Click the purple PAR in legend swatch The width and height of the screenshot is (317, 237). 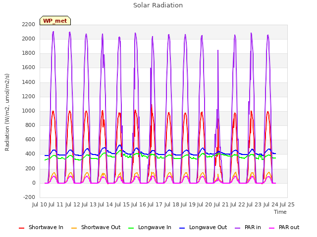click(x=238, y=228)
